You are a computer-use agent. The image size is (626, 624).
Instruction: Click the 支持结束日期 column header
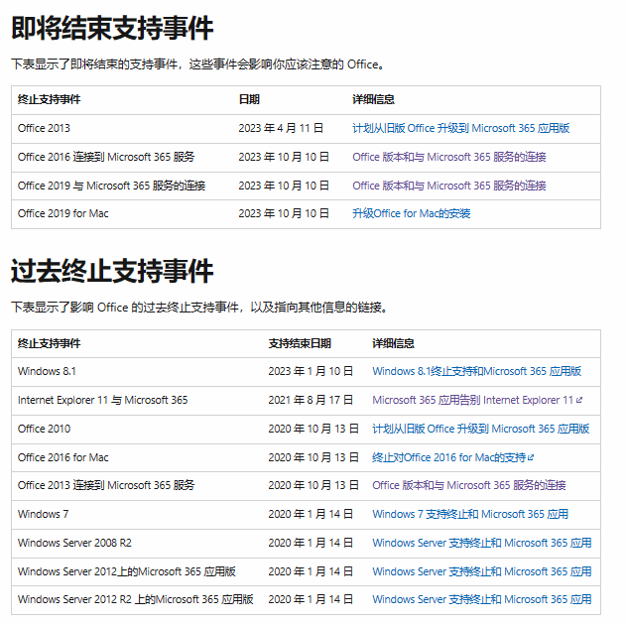[x=299, y=343]
